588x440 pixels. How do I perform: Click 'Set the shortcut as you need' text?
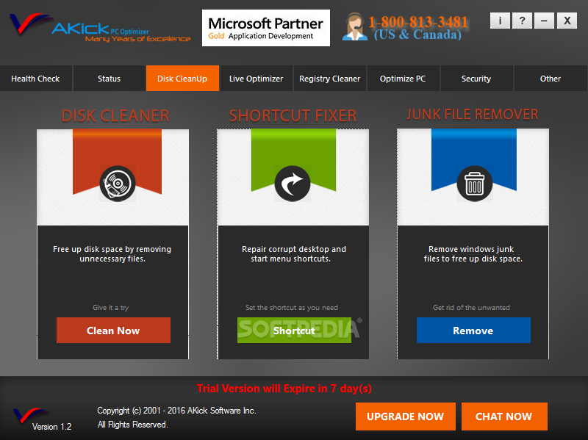(x=292, y=308)
